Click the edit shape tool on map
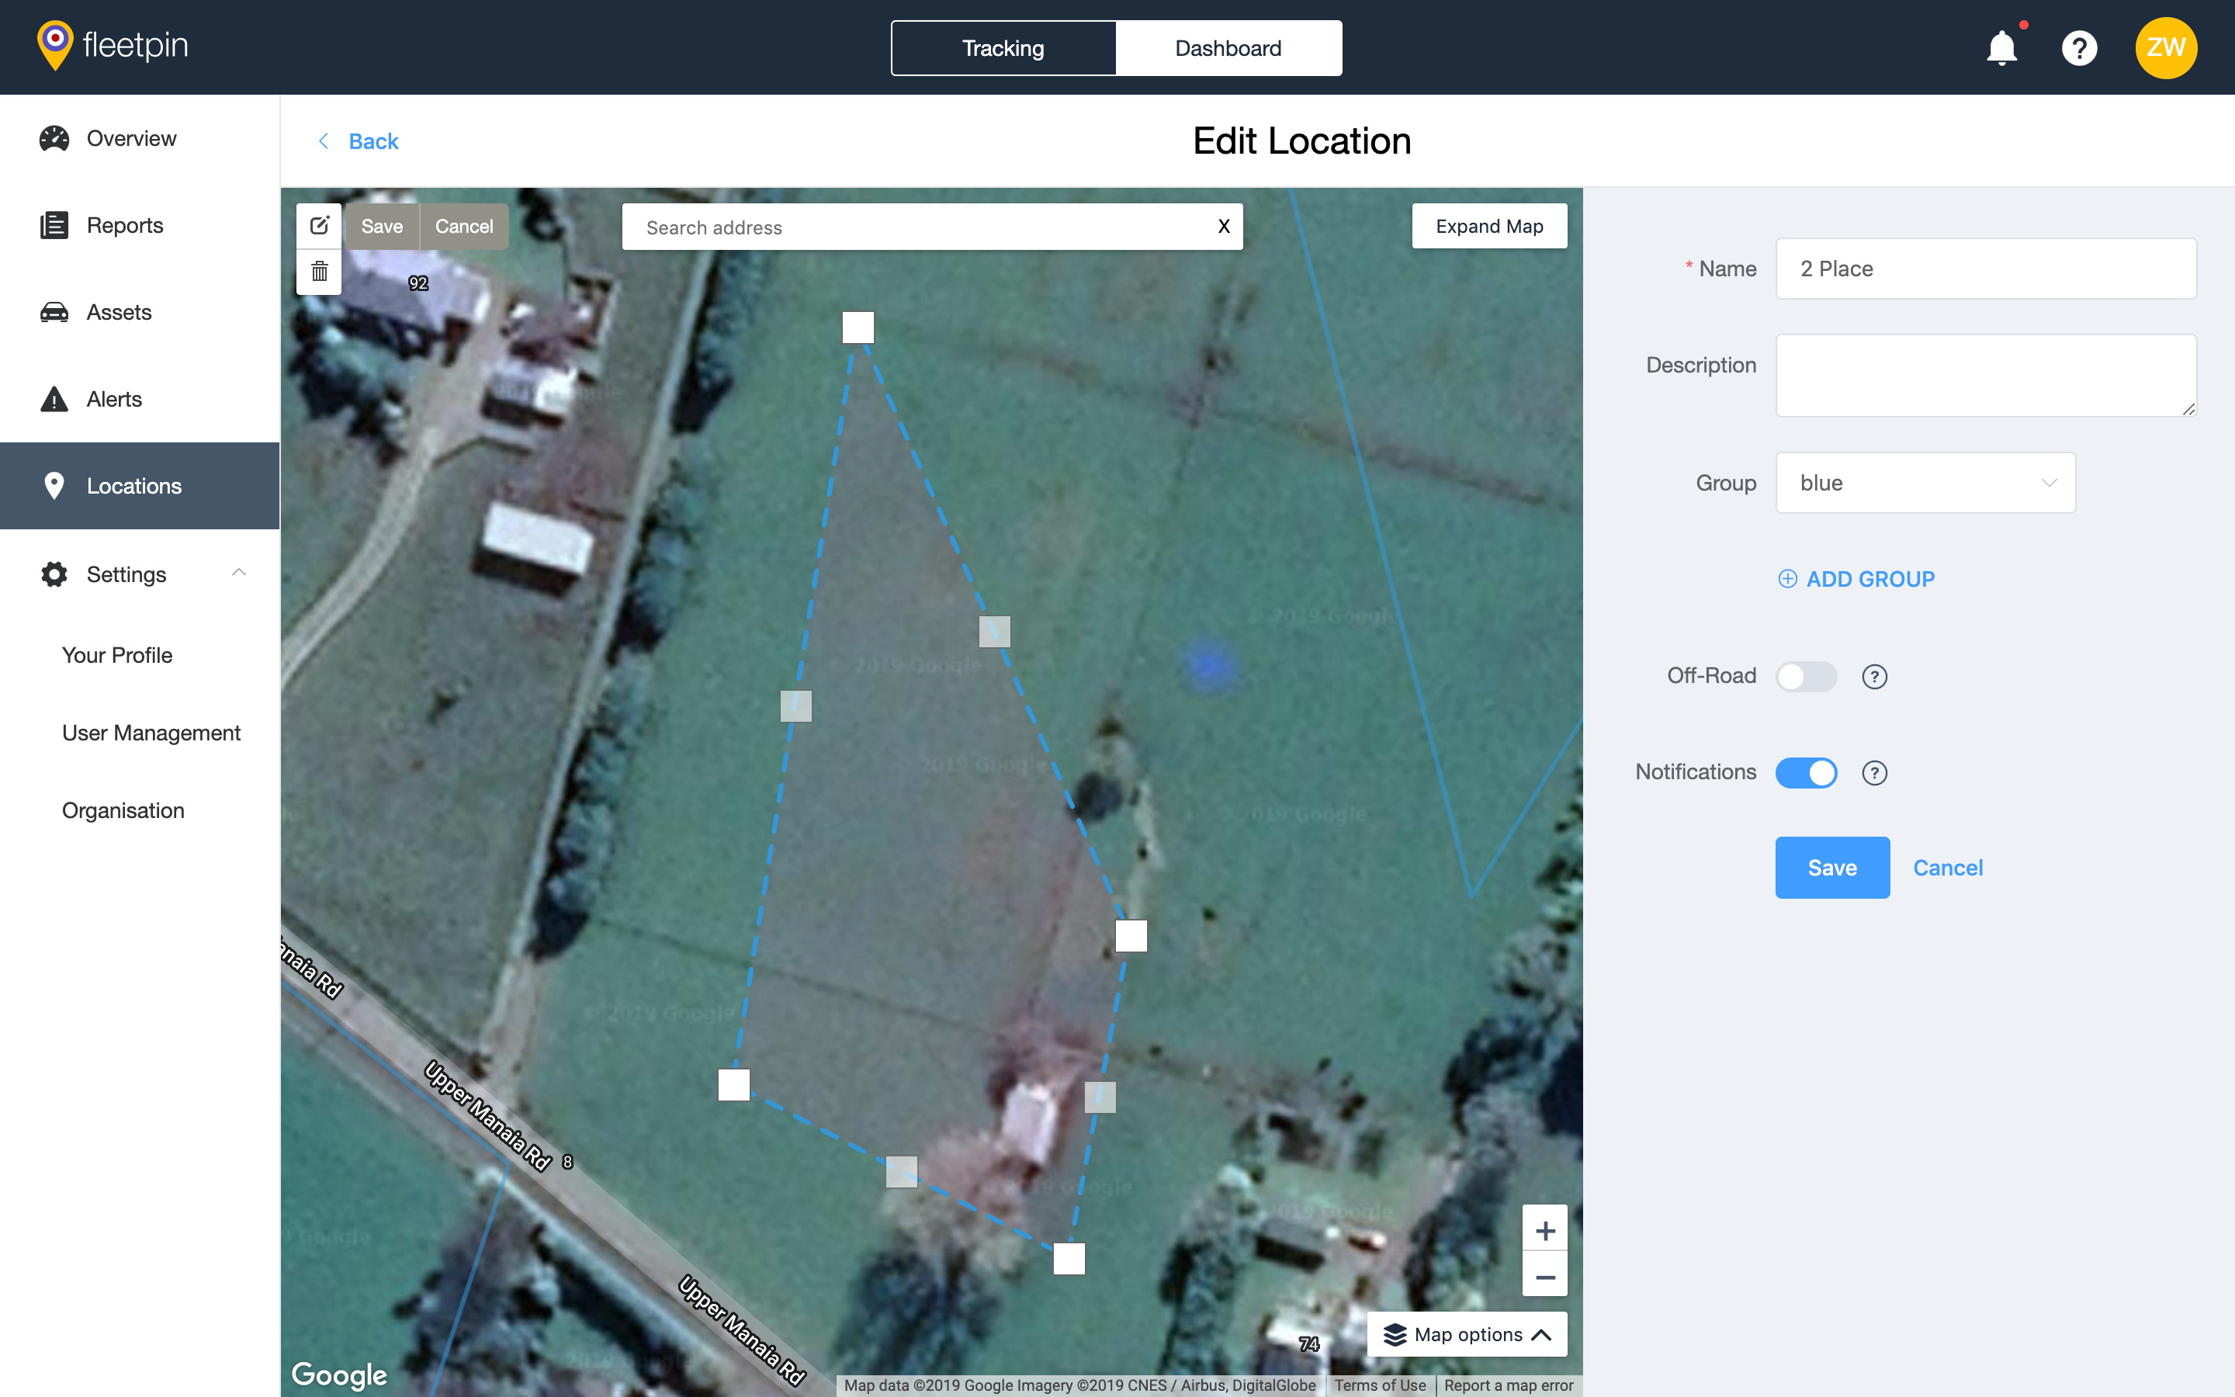The height and width of the screenshot is (1397, 2235). 320,225
